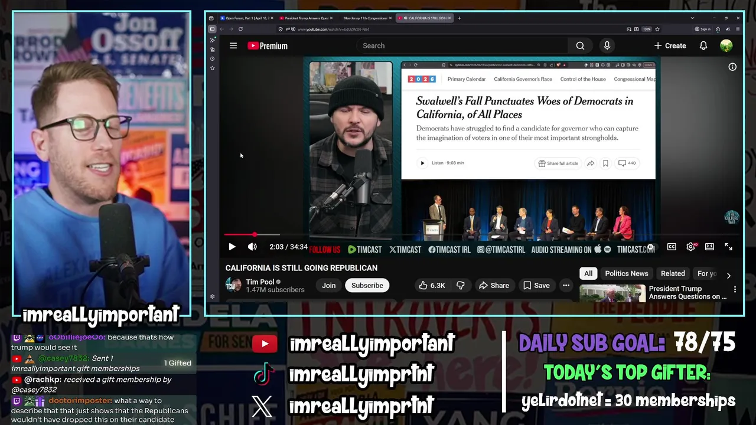Select the All filter chip
This screenshot has height=425, width=756.
coord(588,273)
